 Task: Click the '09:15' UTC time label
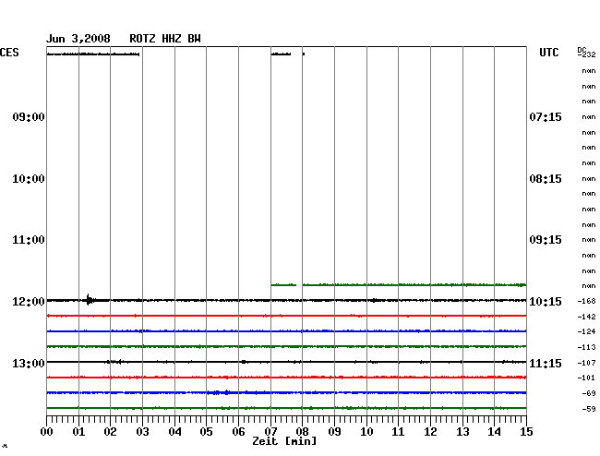click(546, 240)
